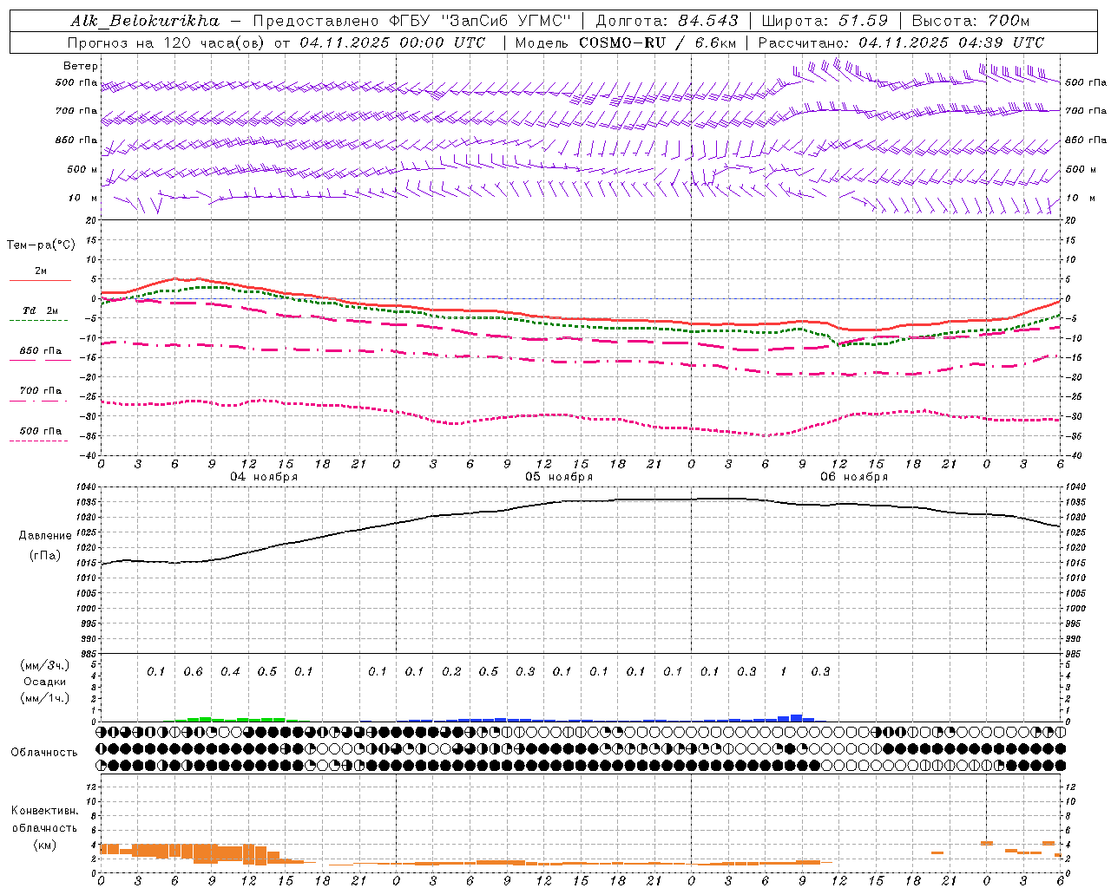Click the longitude value Долгота: 84.543

pyautogui.click(x=667, y=21)
